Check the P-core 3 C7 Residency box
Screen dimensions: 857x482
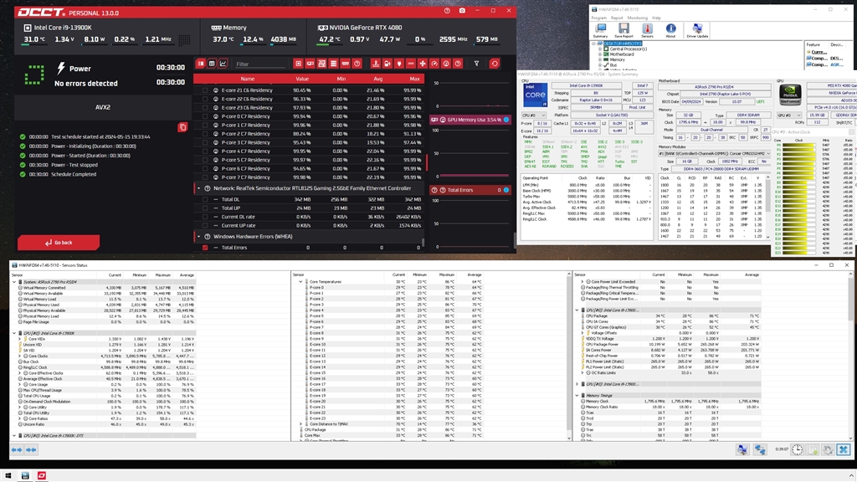(x=206, y=142)
